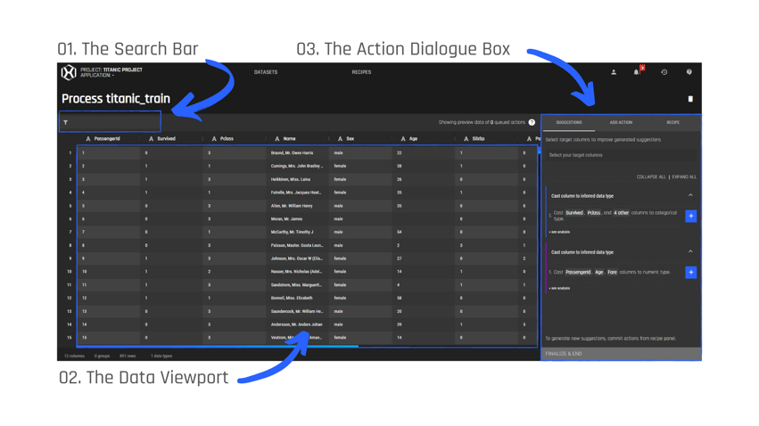759x426 pixels.
Task: Click Expand All link
Action: point(684,177)
